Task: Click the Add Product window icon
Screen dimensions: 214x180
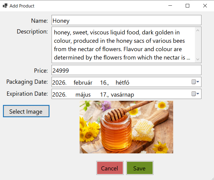Action: (x=5, y=6)
